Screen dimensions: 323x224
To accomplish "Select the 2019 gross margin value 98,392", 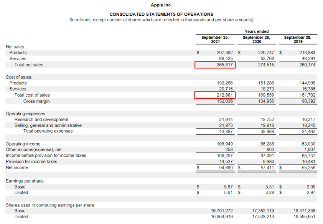I will tap(308, 101).
